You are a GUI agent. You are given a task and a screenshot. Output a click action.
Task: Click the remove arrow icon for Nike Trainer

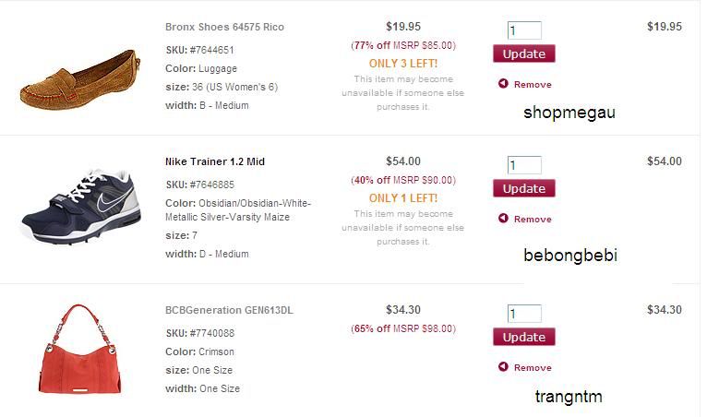click(x=503, y=219)
